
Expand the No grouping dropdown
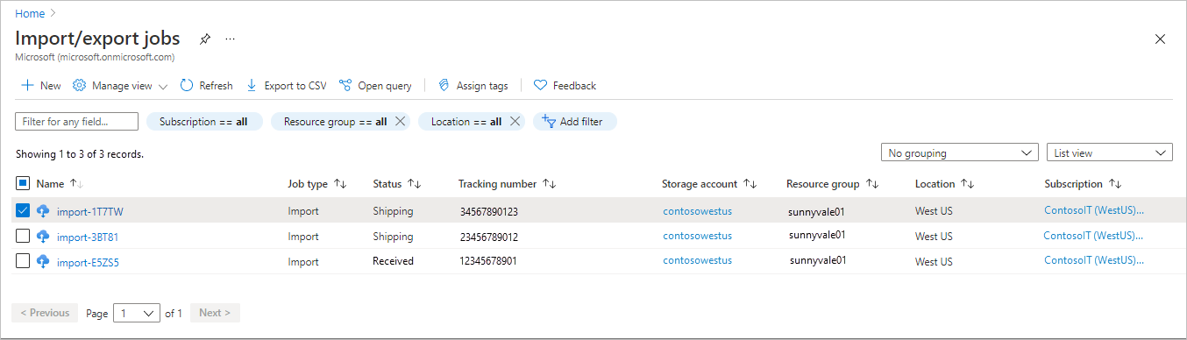pyautogui.click(x=960, y=152)
